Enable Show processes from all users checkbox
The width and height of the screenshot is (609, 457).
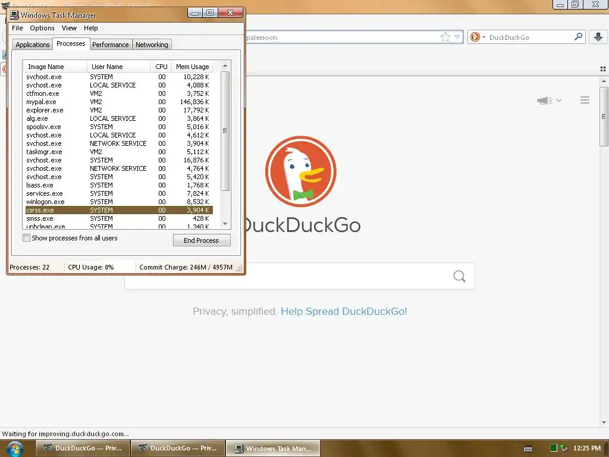[x=26, y=238]
